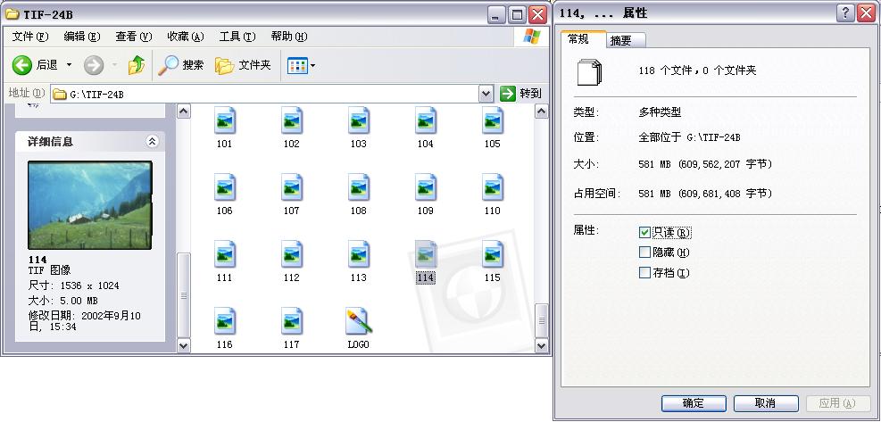This screenshot has height=422, width=881.
Task: Select image file 106
Action: tap(224, 194)
